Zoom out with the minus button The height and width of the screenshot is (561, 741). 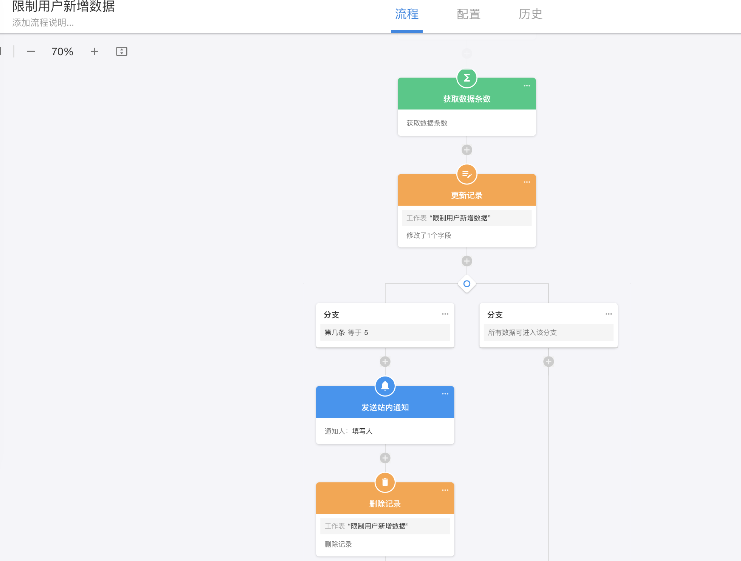31,51
